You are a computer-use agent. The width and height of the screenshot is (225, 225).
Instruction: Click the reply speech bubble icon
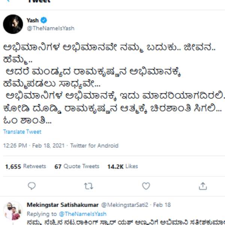pos(32,186)
